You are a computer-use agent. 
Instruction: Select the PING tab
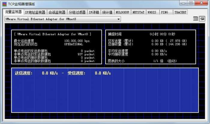pyautogui.click(x=166, y=12)
